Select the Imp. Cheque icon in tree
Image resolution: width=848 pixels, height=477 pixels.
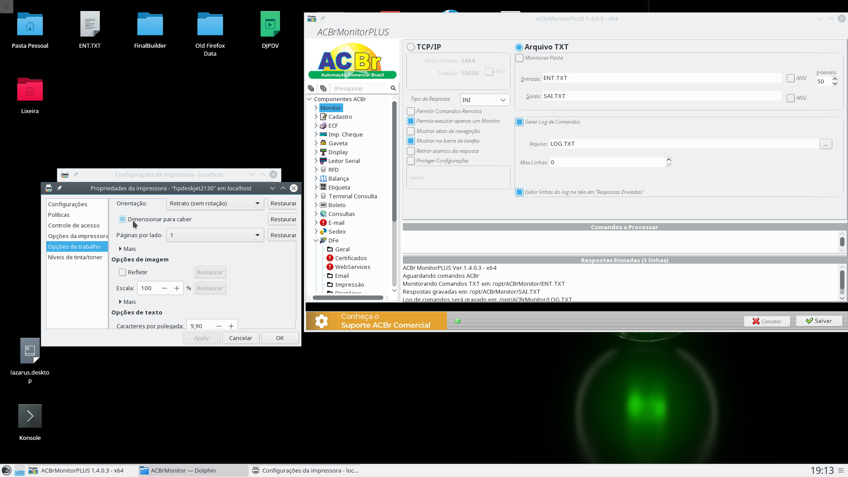[323, 134]
